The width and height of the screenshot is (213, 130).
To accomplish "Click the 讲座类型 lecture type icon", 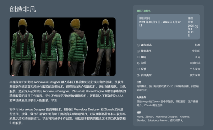I will (x=138, y=75).
